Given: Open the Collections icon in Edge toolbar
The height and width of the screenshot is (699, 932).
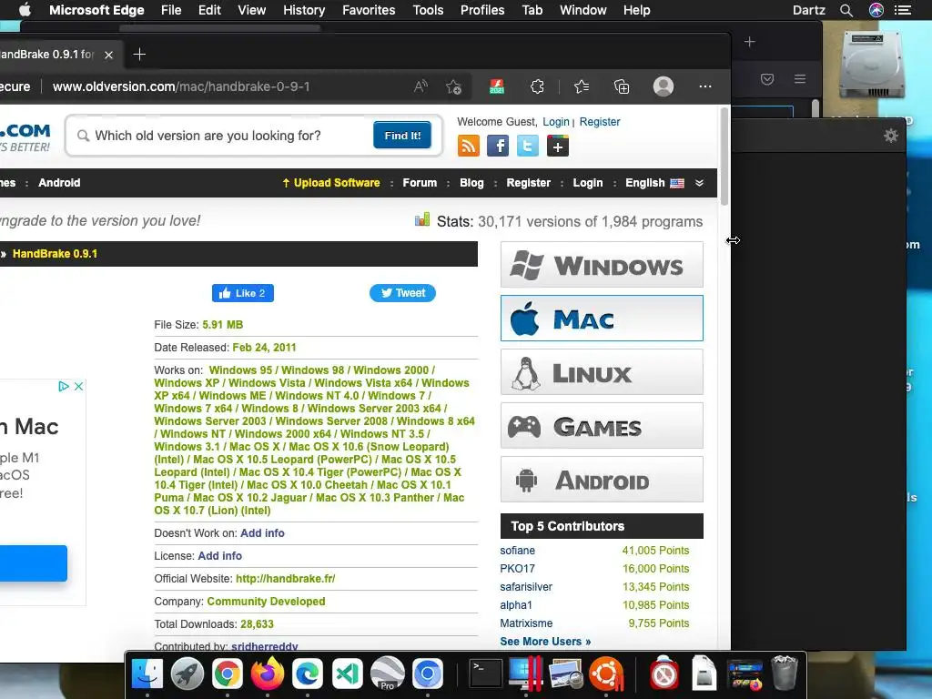Looking at the screenshot, I should pyautogui.click(x=622, y=86).
